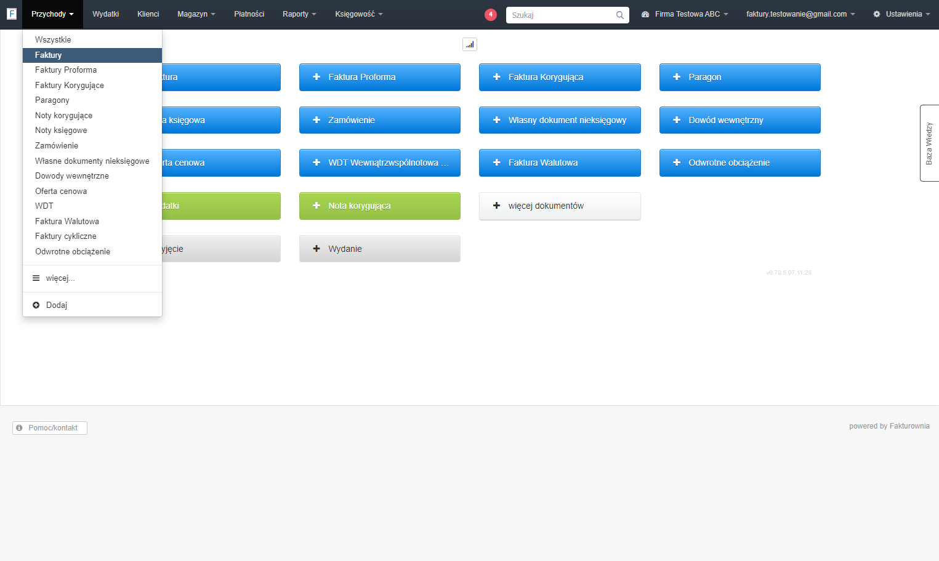
Task: Expand the Księgowość dropdown
Action: [359, 14]
